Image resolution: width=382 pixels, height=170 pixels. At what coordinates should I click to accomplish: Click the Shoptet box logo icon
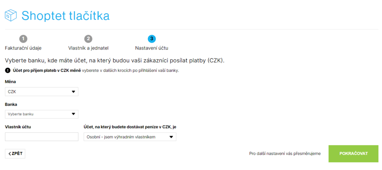click(11, 16)
